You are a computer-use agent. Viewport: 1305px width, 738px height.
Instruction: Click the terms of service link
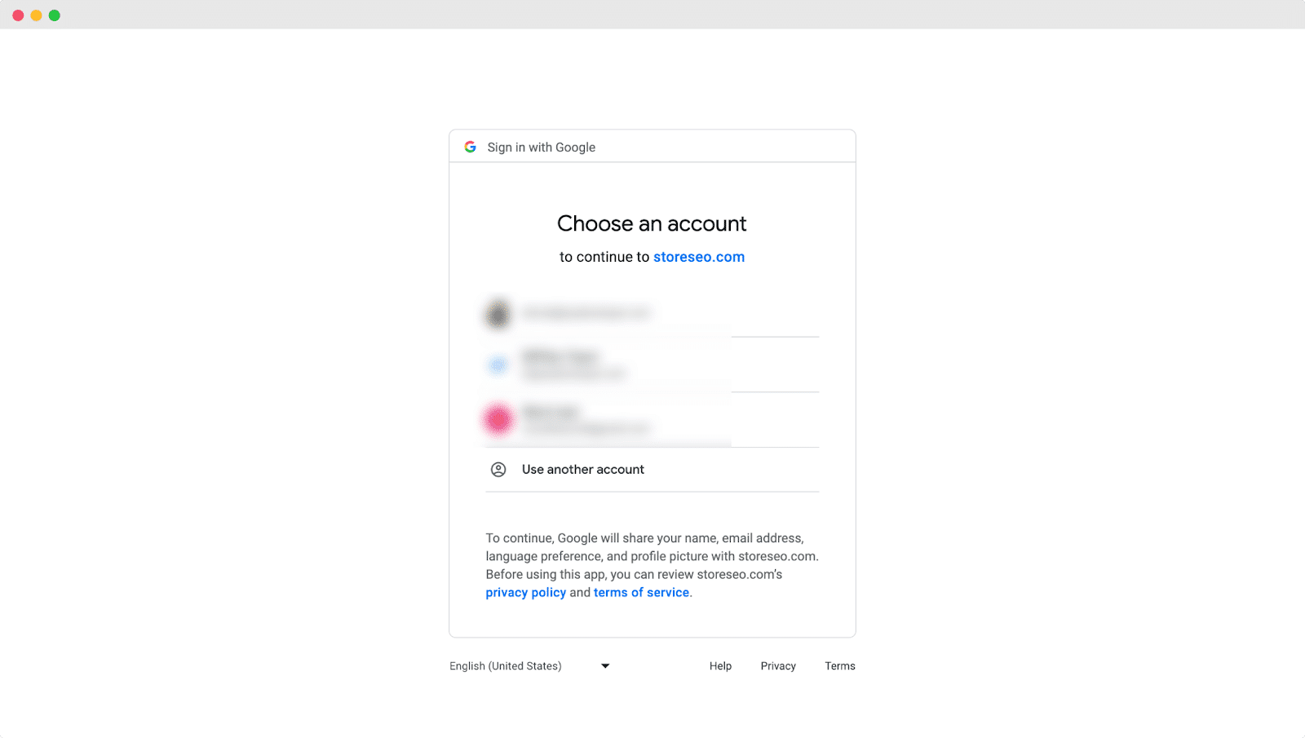(641, 592)
